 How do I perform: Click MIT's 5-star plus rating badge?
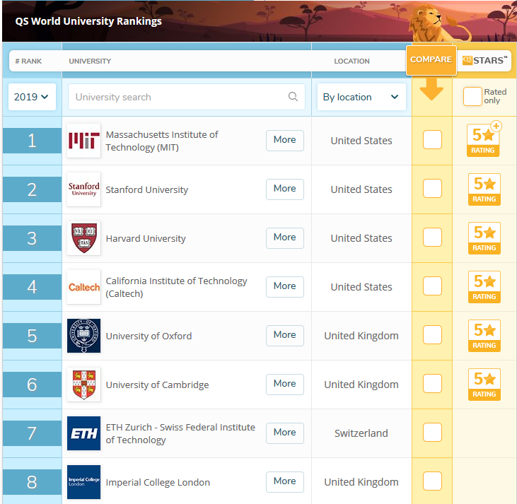(484, 140)
